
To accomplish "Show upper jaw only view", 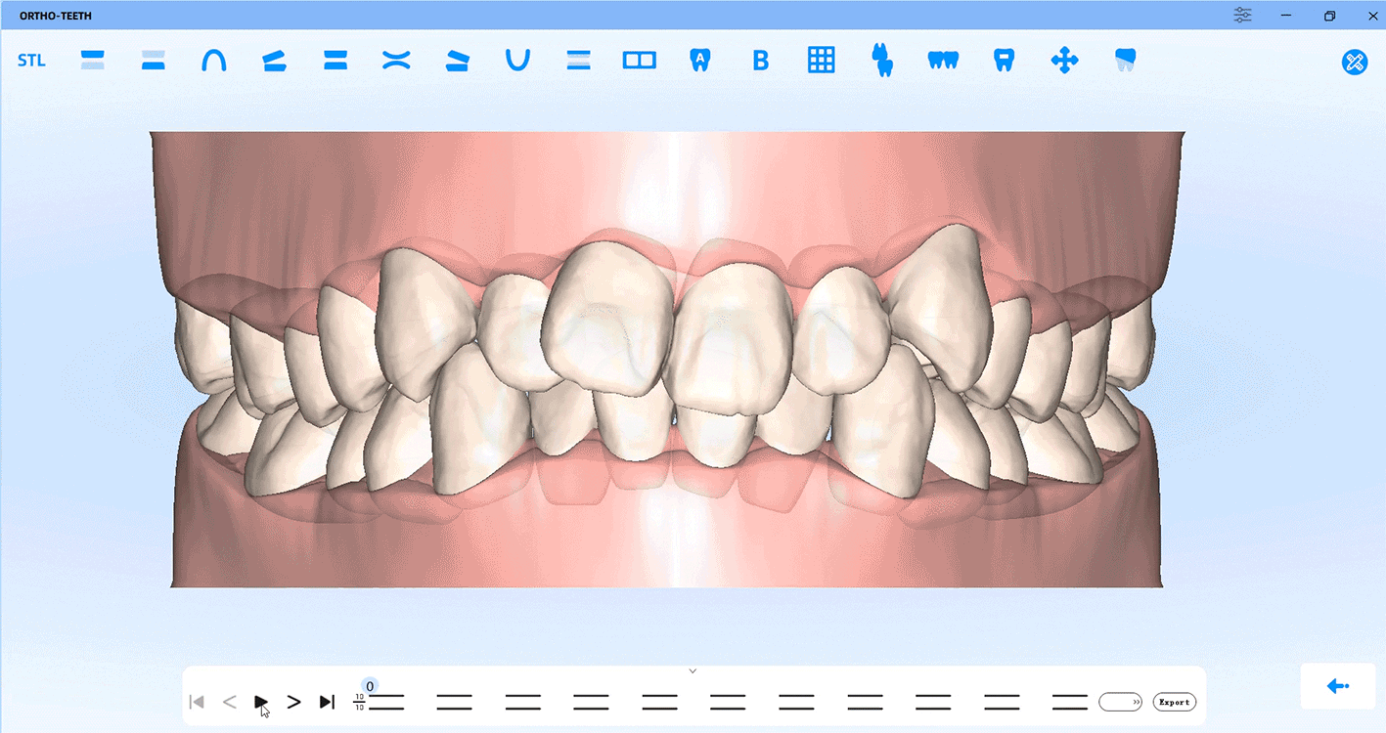I will (x=93, y=61).
